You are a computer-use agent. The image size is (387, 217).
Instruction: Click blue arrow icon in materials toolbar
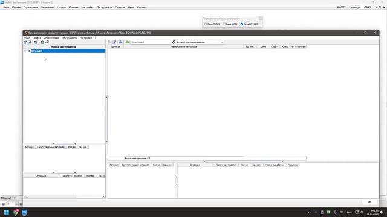pyautogui.click(x=120, y=42)
